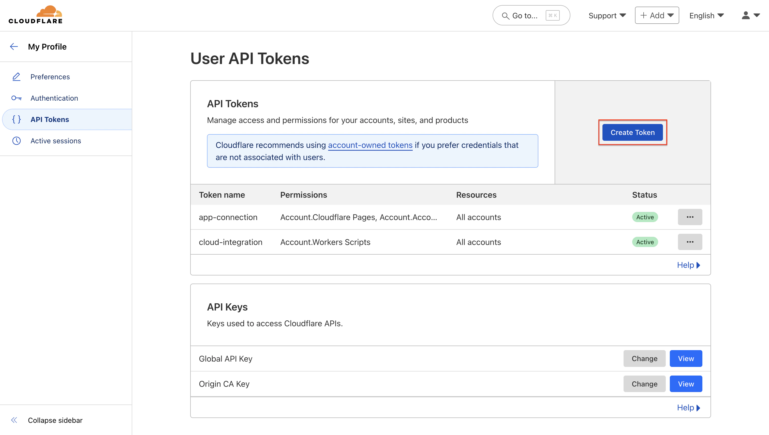Image resolution: width=769 pixels, height=435 pixels.
Task: Click Account.Cloudflare Pages permissions cell
Action: click(359, 217)
